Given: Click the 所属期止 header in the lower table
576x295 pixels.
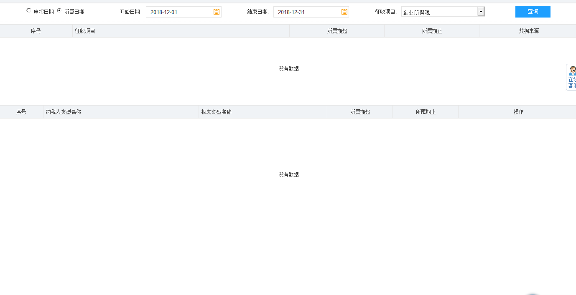Looking at the screenshot, I should (x=426, y=112).
